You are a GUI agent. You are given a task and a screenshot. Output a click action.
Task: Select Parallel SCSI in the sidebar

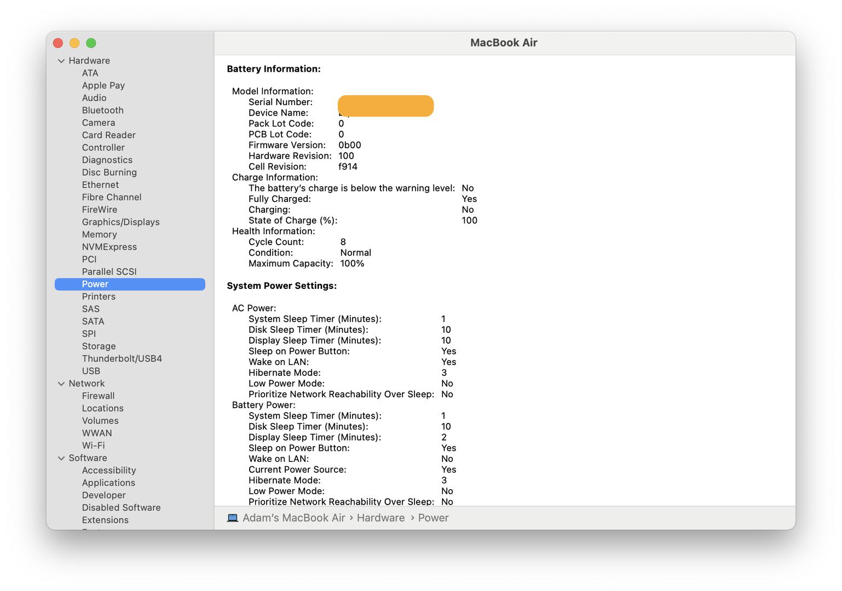pyautogui.click(x=109, y=271)
